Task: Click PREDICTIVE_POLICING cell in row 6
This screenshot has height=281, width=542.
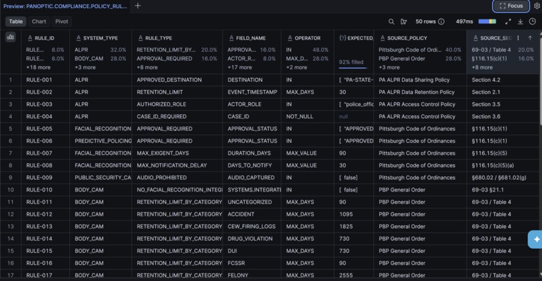Action: pyautogui.click(x=101, y=141)
